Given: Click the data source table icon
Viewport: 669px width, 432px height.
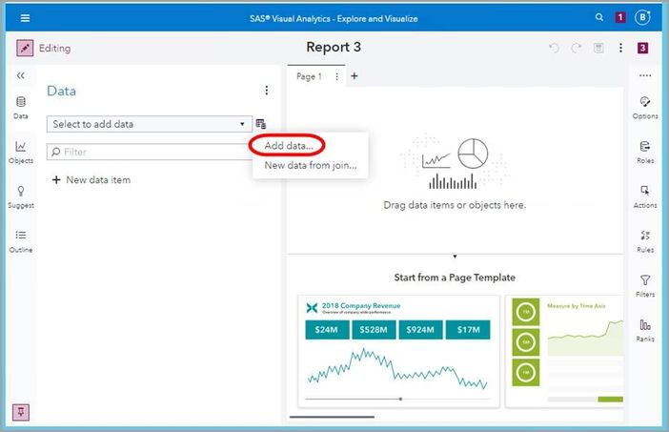Looking at the screenshot, I should 261,124.
